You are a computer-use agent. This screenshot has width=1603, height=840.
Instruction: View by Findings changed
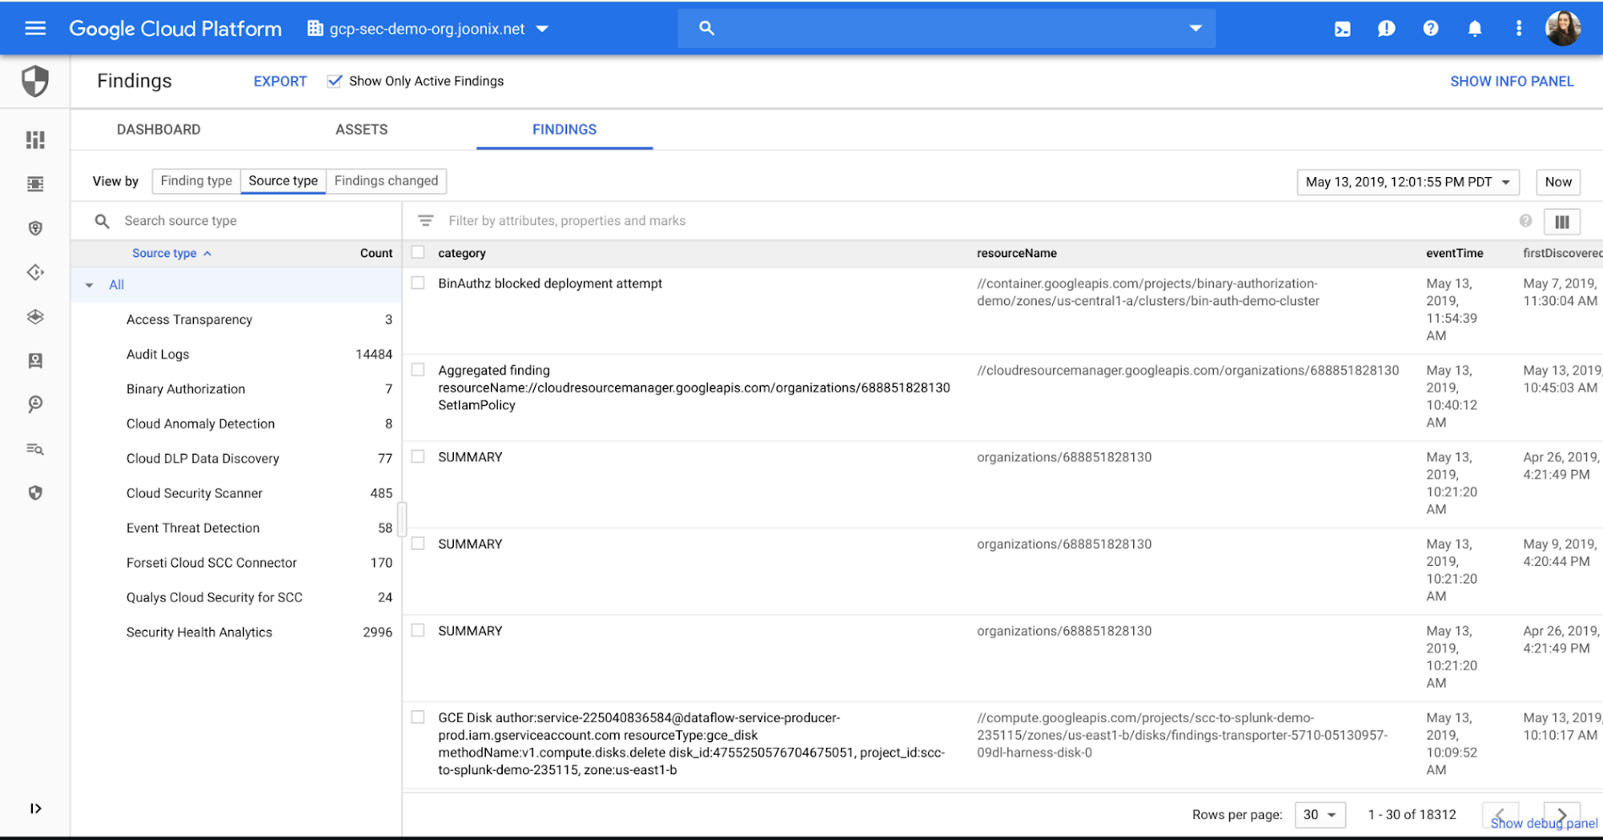(386, 180)
